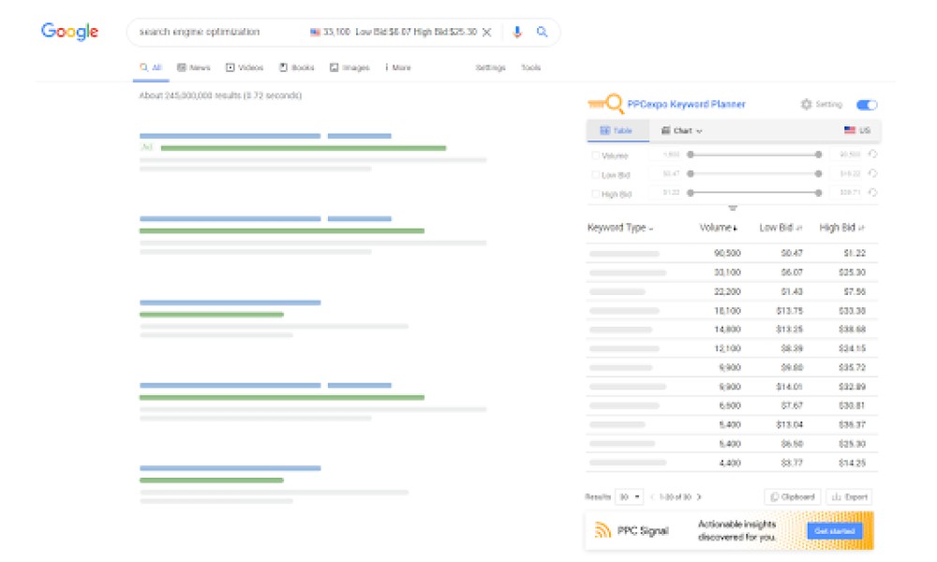This screenshot has height=562, width=937.
Task: Click the flag icon in search bar
Action: coord(315,32)
